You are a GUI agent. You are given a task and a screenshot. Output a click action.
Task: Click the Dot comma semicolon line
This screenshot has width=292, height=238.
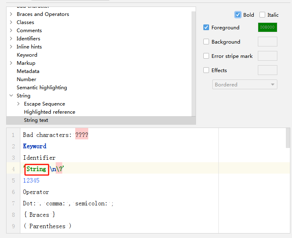pyautogui.click(x=68, y=203)
